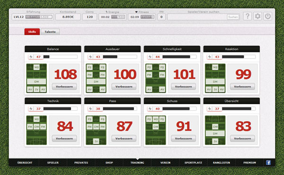Click Verbessern under Balance 108

[x=64, y=87]
